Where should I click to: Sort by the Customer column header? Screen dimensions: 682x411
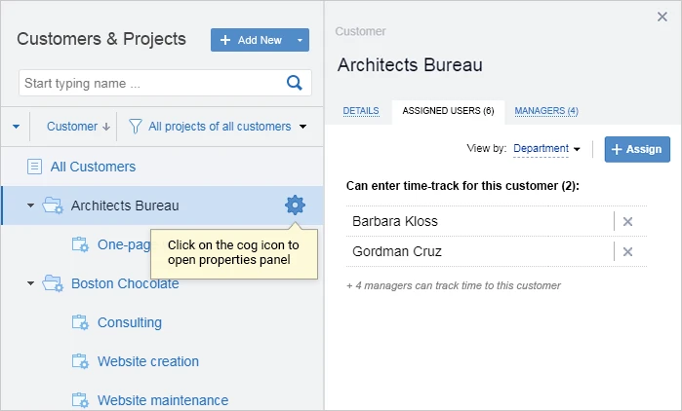click(77, 127)
